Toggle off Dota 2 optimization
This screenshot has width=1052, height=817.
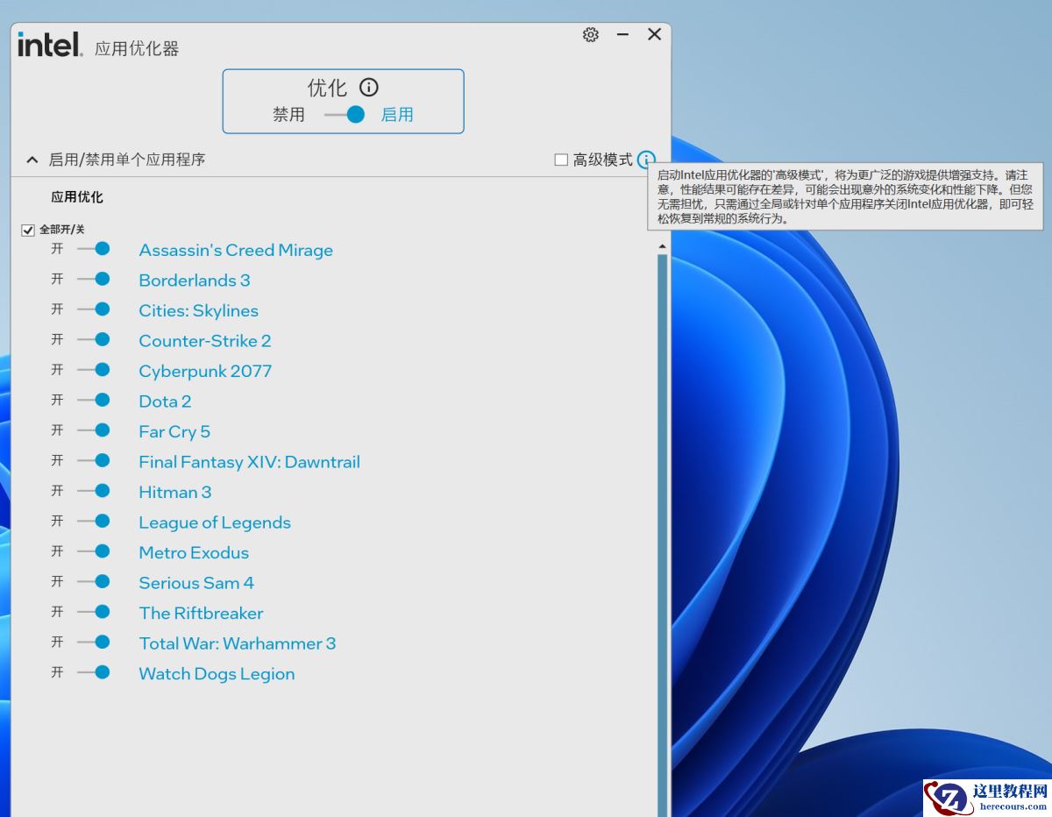[x=93, y=400]
